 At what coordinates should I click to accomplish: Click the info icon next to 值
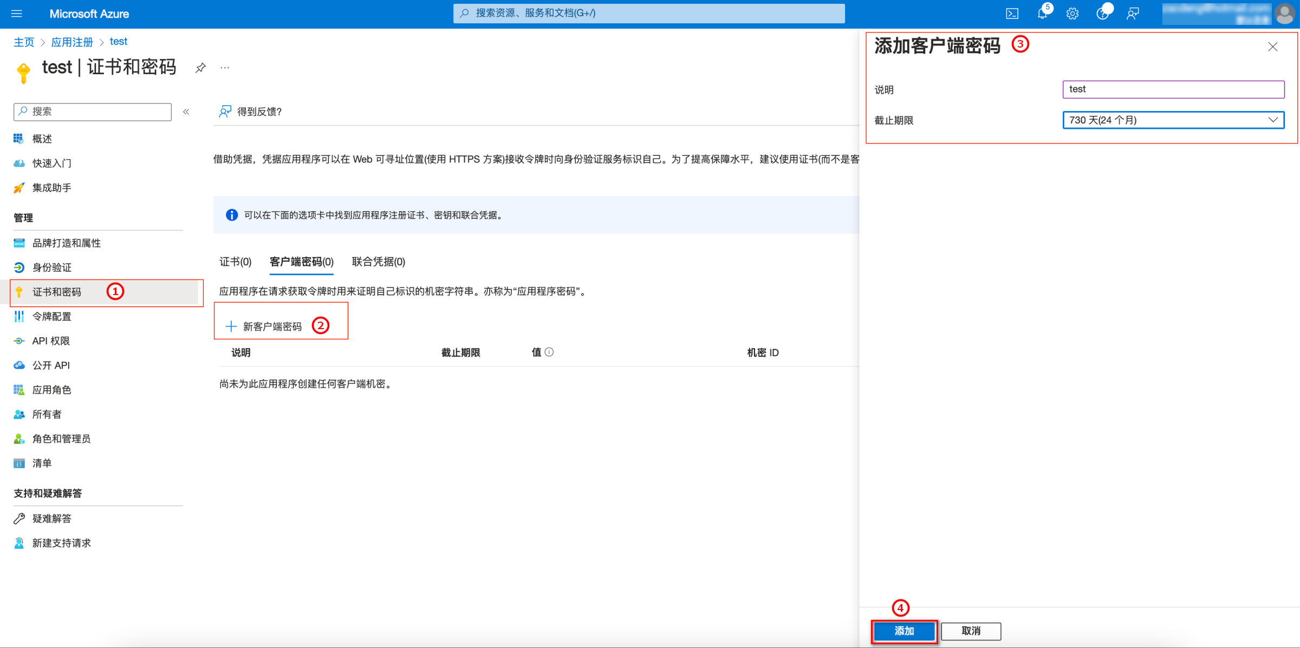549,352
